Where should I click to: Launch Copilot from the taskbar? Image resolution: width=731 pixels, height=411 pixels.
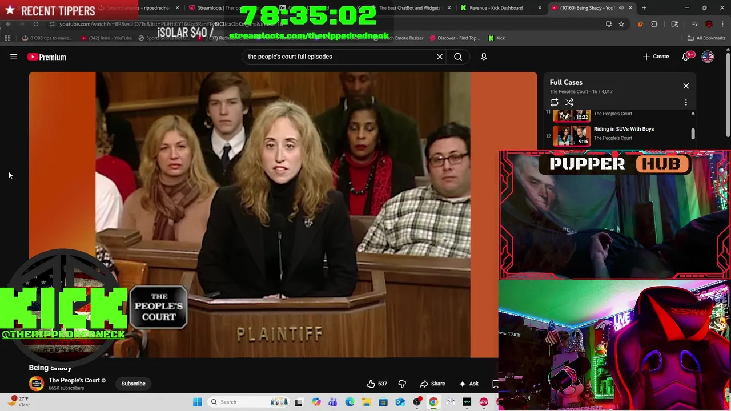click(x=316, y=402)
